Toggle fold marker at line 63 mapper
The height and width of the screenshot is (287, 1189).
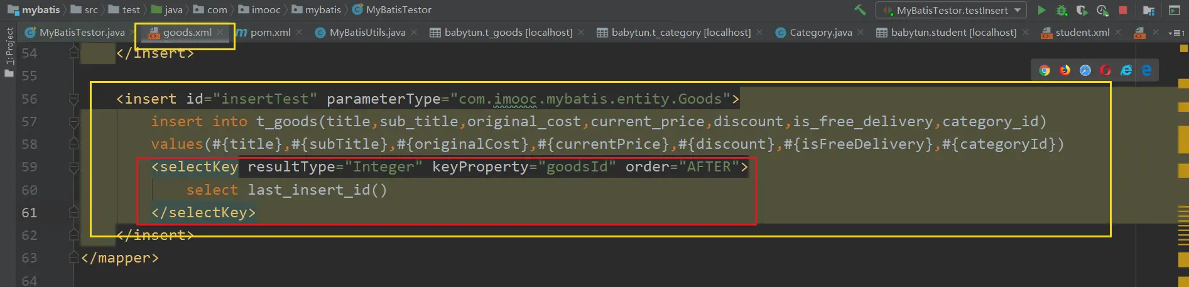74,258
